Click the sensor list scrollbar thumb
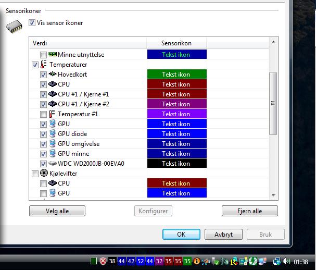 [x=273, y=103]
